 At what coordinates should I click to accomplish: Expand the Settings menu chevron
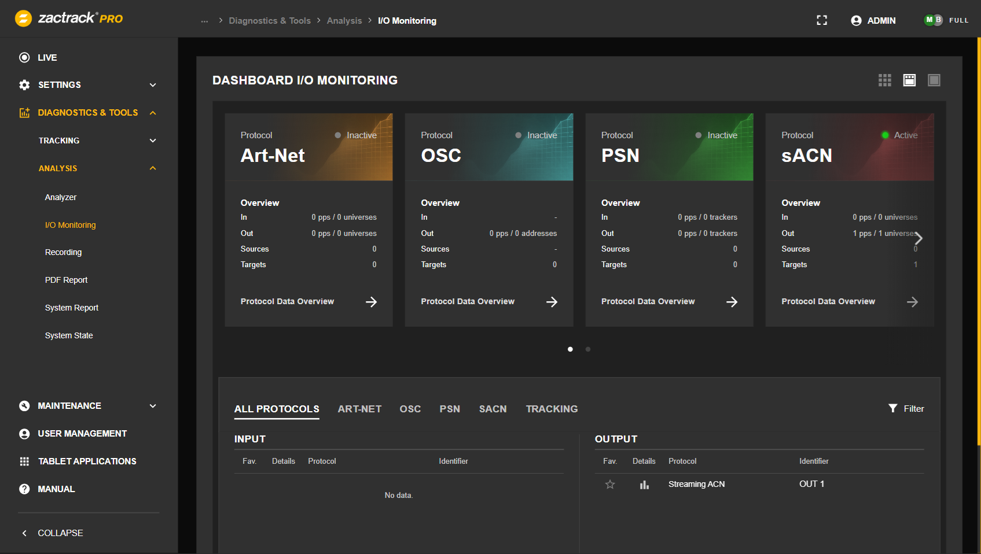[x=153, y=85]
